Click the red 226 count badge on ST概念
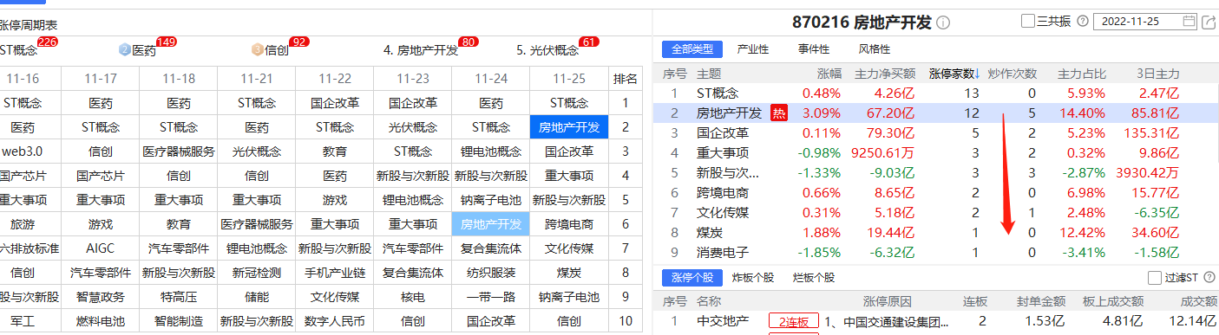The image size is (1219, 335). [48, 42]
